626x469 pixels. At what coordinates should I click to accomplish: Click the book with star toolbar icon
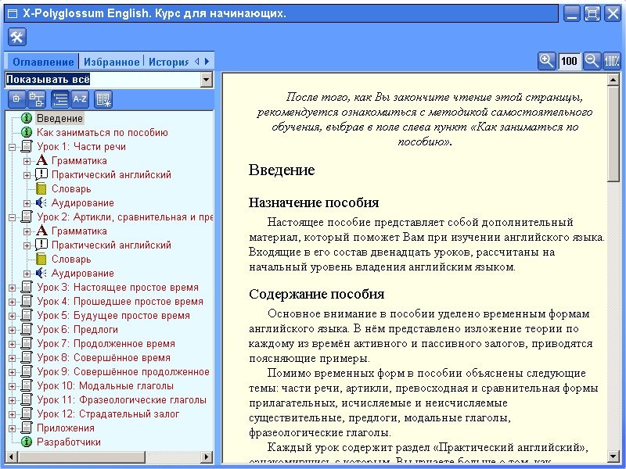tap(103, 99)
